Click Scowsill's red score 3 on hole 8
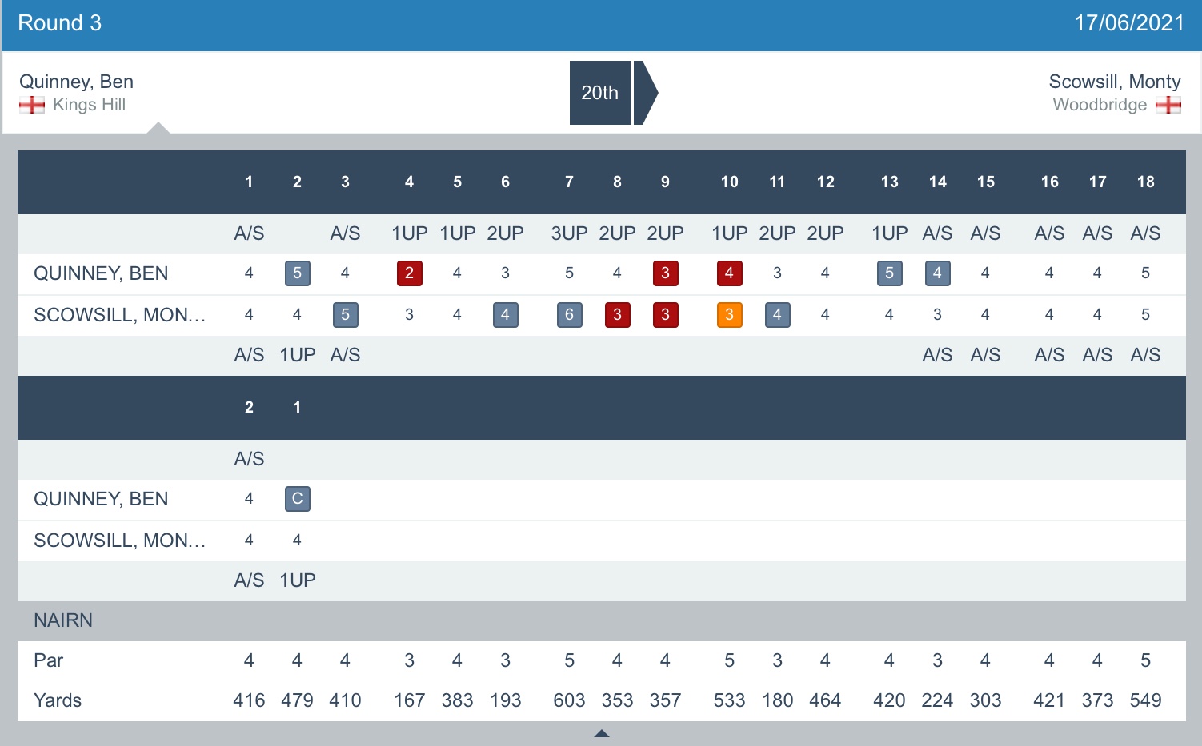The height and width of the screenshot is (746, 1202). pos(617,315)
